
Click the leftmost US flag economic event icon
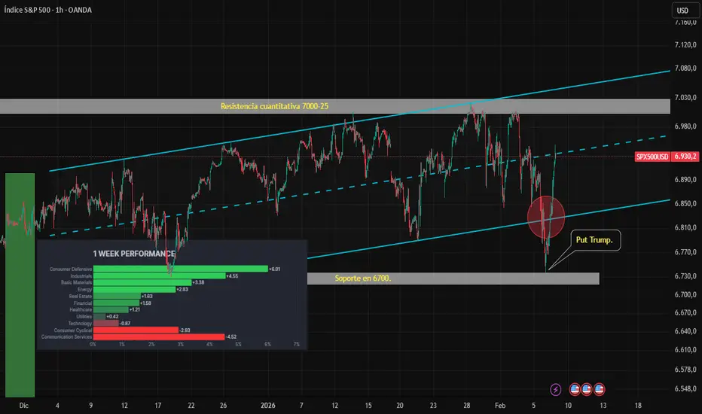coord(575,389)
